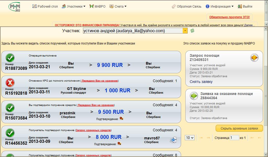Open the Обязательно прочтите ЭТО! link
The image size is (268, 157).
[229, 17]
